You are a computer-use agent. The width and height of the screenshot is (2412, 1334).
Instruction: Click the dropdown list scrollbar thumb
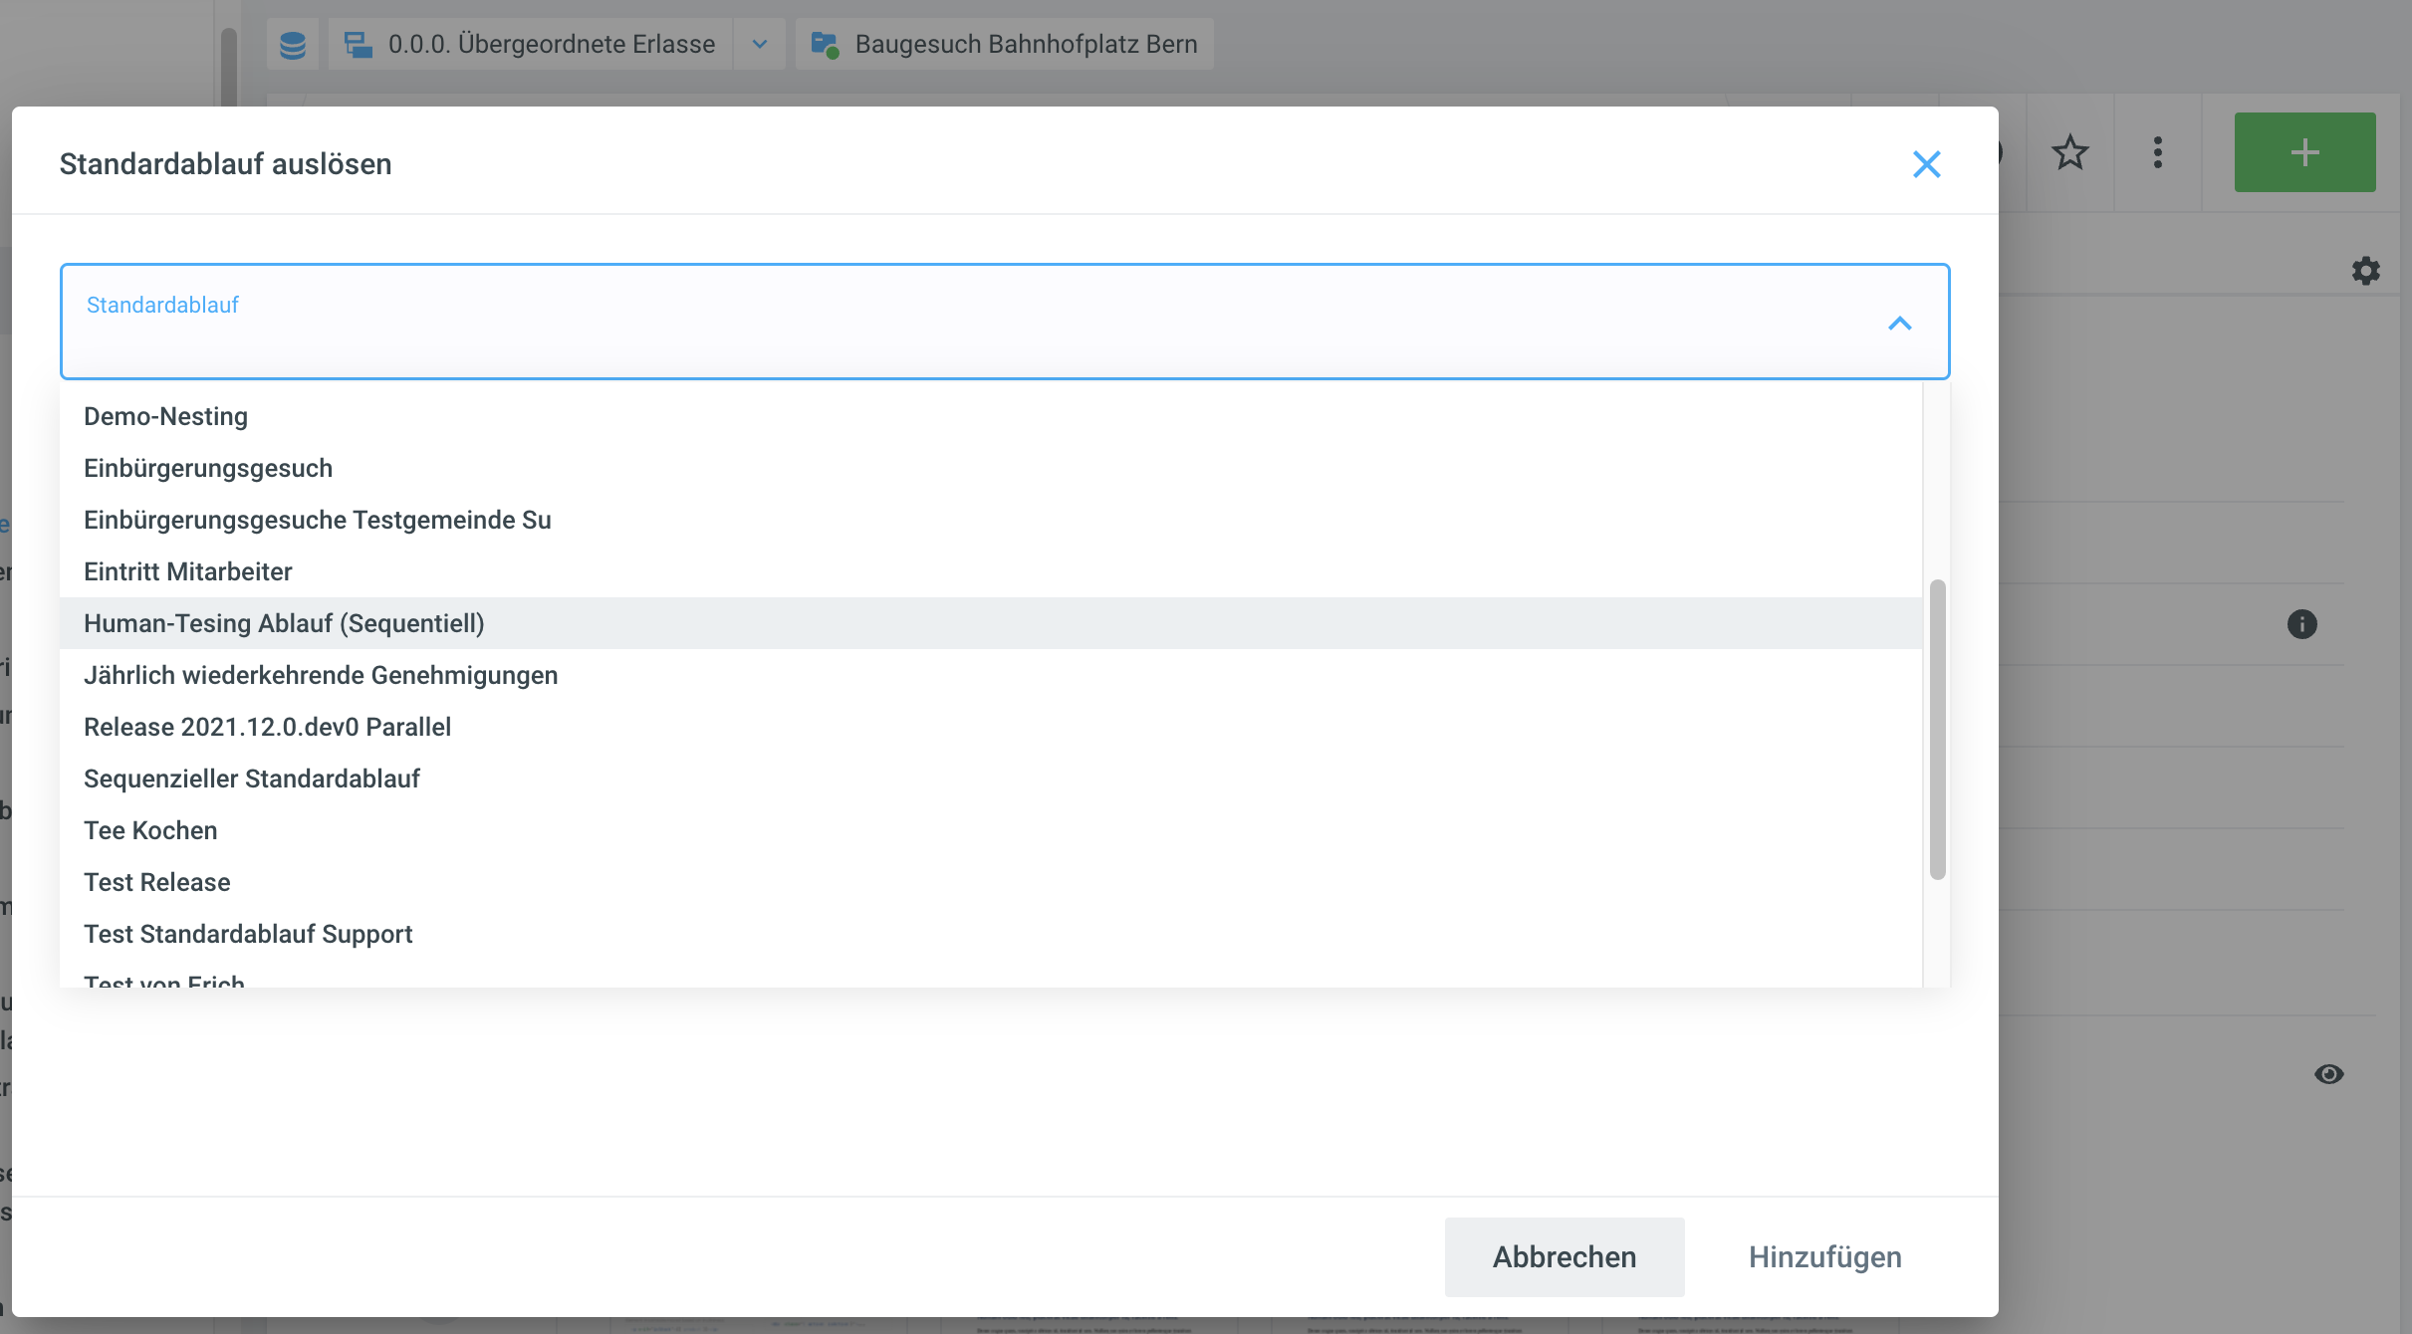[x=1937, y=729]
